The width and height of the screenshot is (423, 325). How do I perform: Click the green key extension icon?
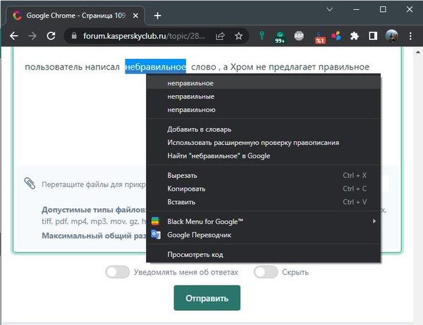(x=262, y=36)
